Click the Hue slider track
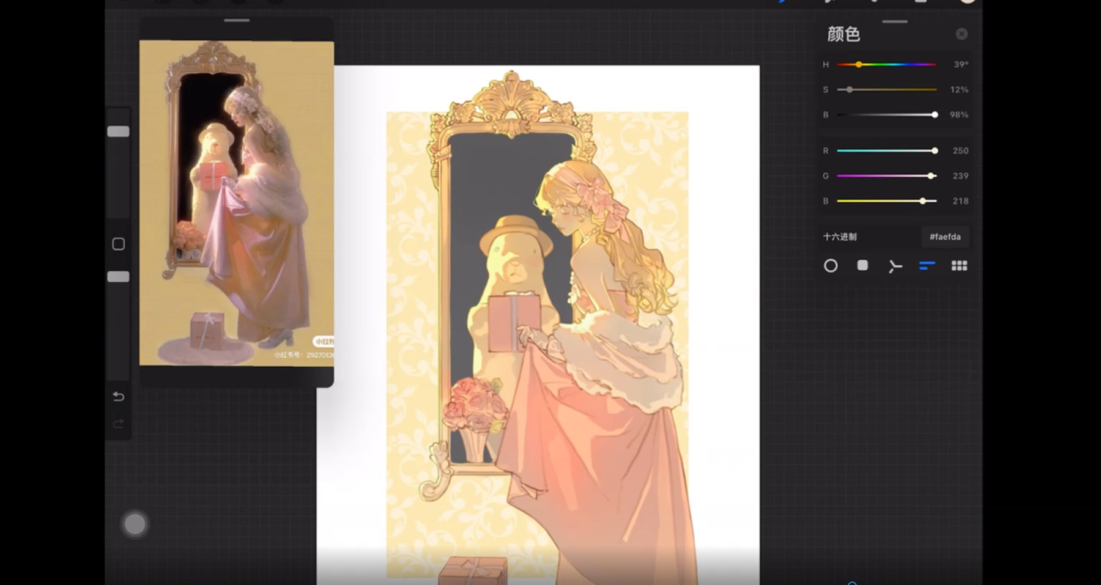 point(886,64)
